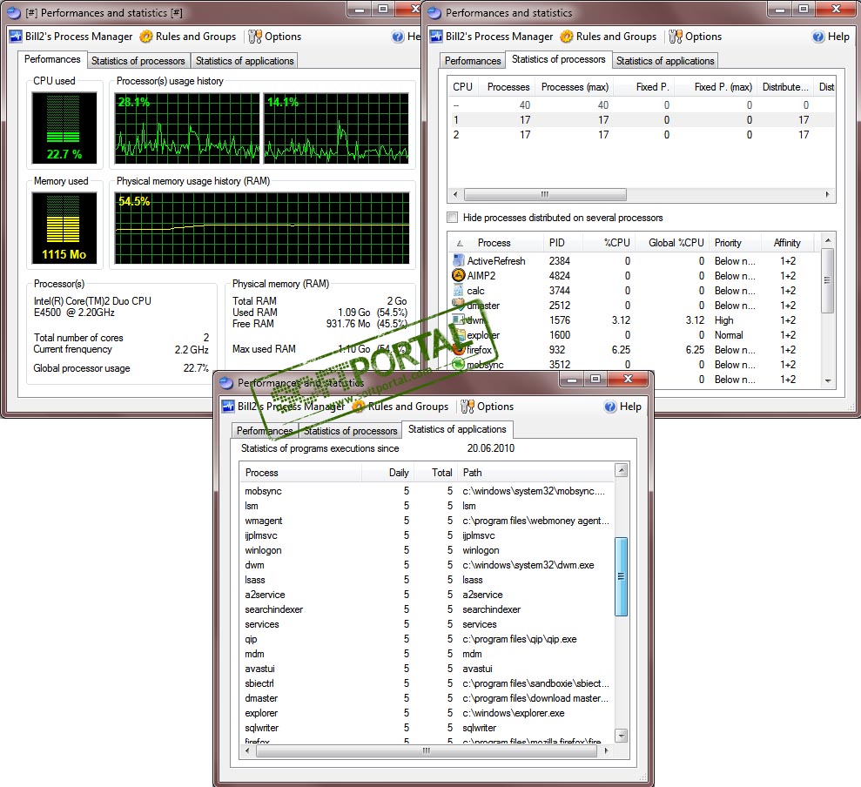The width and height of the screenshot is (861, 787).
Task: Open Performances tab in left window
Action: click(x=52, y=59)
